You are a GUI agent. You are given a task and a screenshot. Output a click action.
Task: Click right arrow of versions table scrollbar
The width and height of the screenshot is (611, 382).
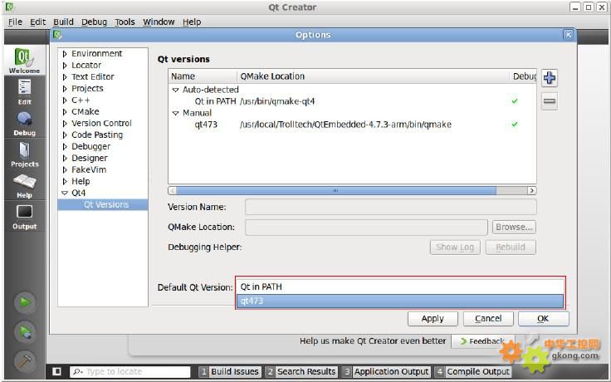coord(532,191)
